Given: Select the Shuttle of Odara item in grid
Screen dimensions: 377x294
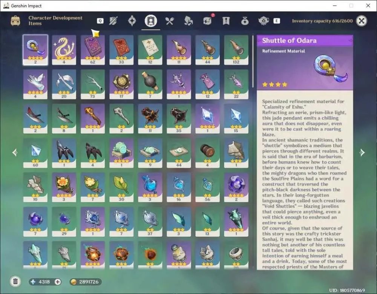Looking at the screenshot, I should 35,50.
